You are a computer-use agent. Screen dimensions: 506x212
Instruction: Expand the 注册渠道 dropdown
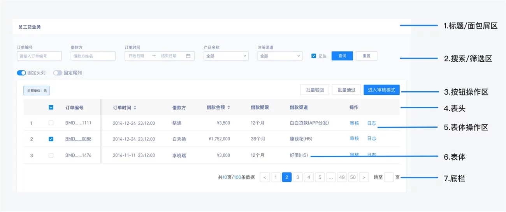point(279,56)
